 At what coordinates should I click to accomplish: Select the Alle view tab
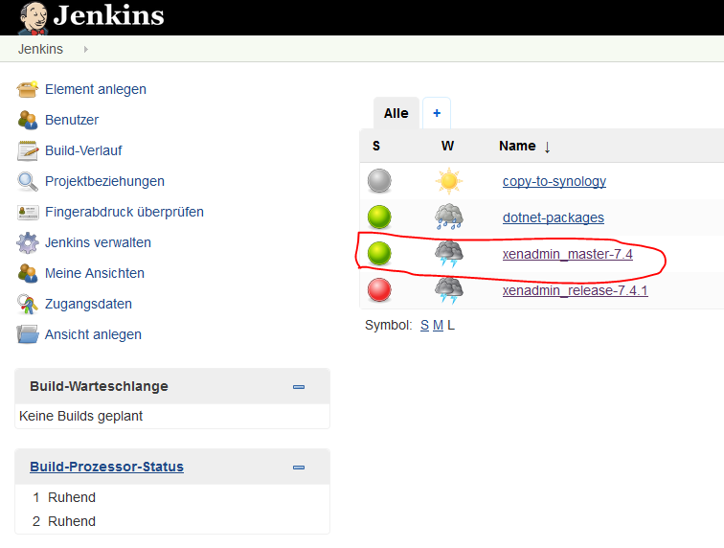(396, 113)
